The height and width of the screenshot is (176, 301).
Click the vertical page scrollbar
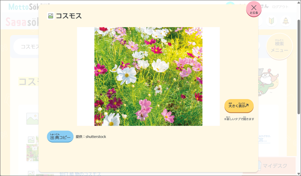(299, 67)
